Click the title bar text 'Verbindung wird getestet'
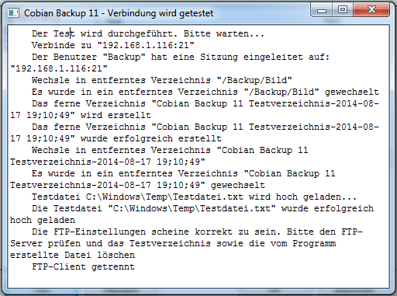This screenshot has width=397, height=296. (161, 13)
